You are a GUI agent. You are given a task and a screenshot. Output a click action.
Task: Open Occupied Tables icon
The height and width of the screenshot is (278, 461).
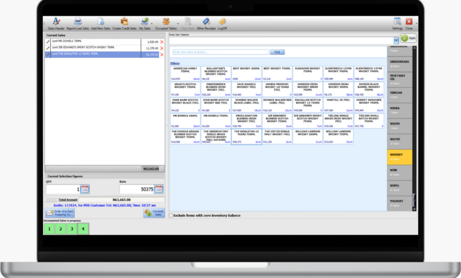[x=166, y=22]
